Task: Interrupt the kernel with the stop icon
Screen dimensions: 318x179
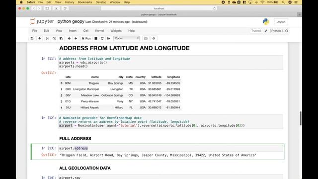Action: coord(96,38)
